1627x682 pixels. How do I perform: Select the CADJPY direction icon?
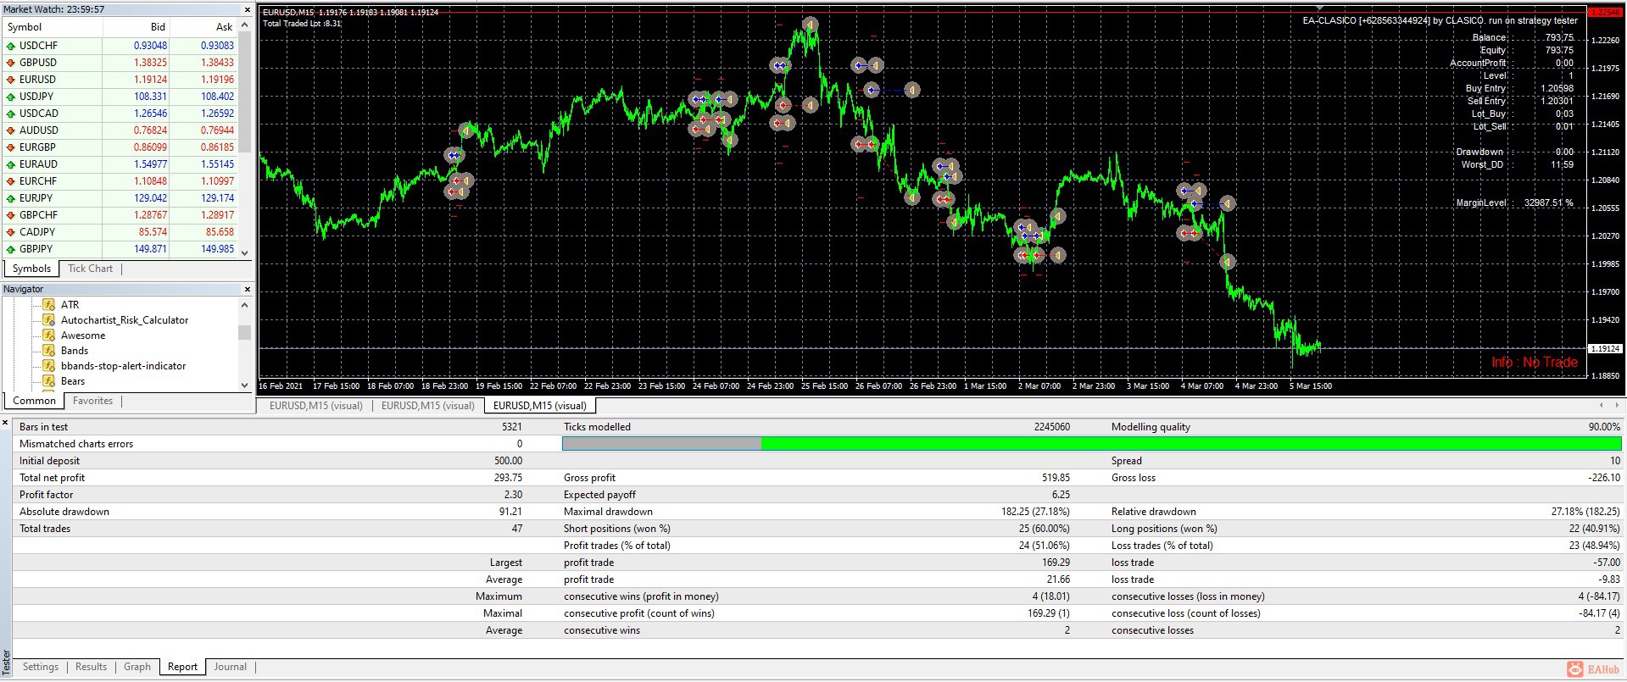tap(11, 232)
